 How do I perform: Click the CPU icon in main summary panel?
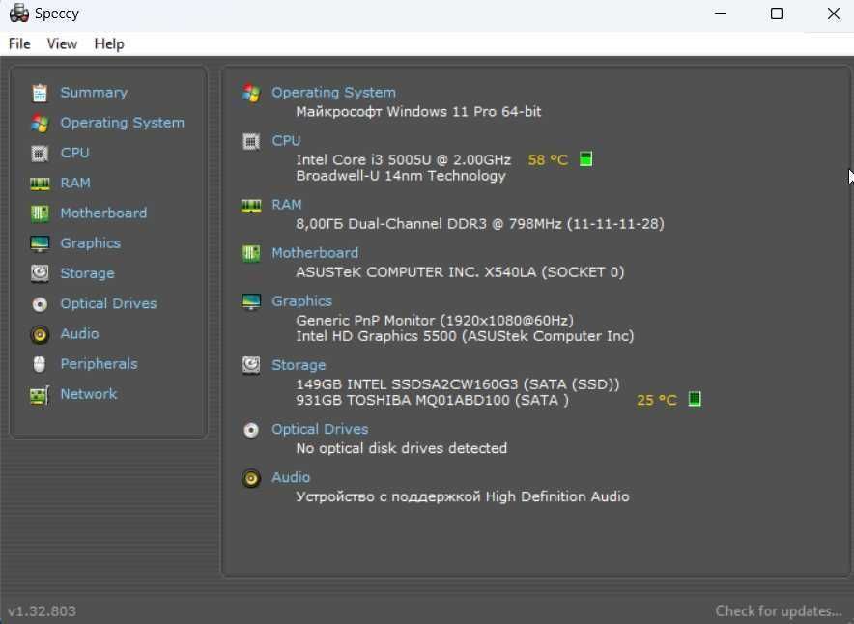251,142
